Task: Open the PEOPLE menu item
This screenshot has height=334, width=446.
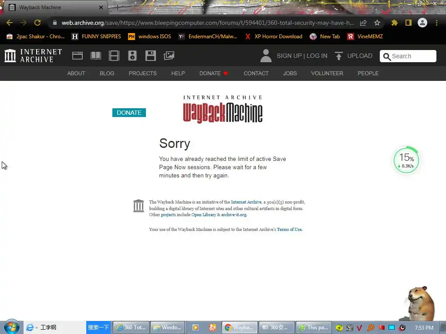Action: pyautogui.click(x=368, y=73)
